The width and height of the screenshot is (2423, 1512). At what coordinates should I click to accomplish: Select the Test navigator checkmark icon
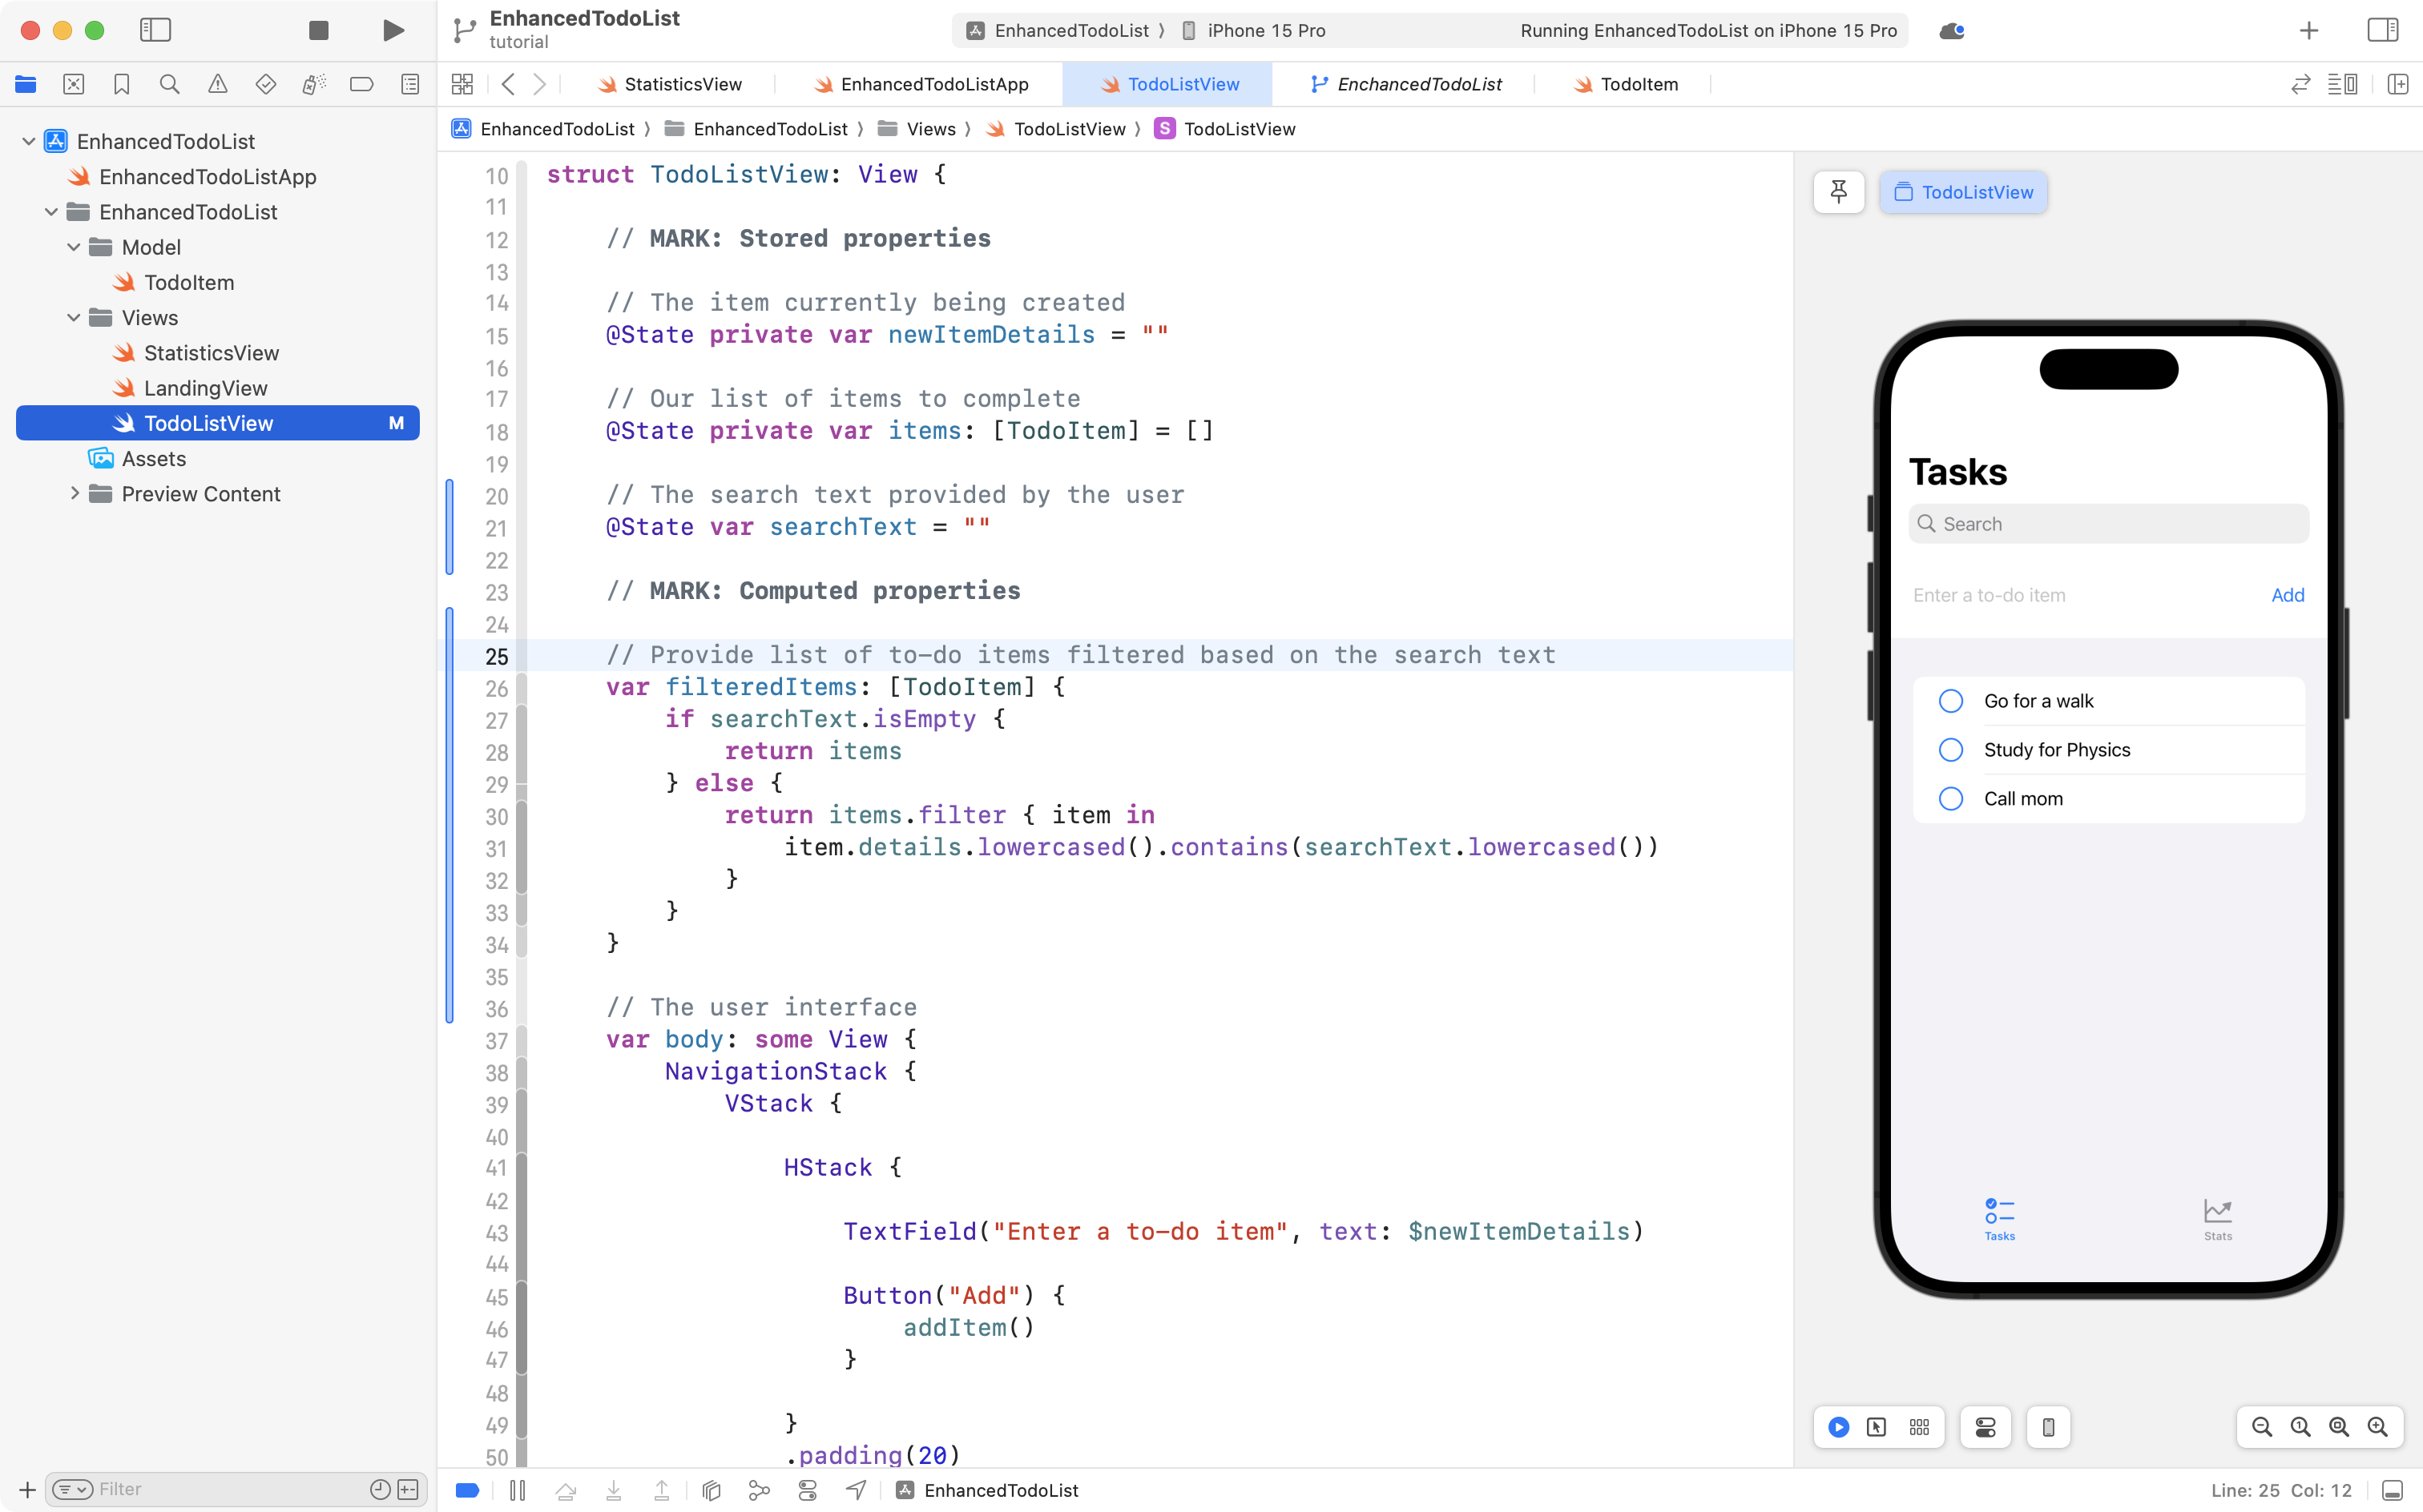point(266,84)
